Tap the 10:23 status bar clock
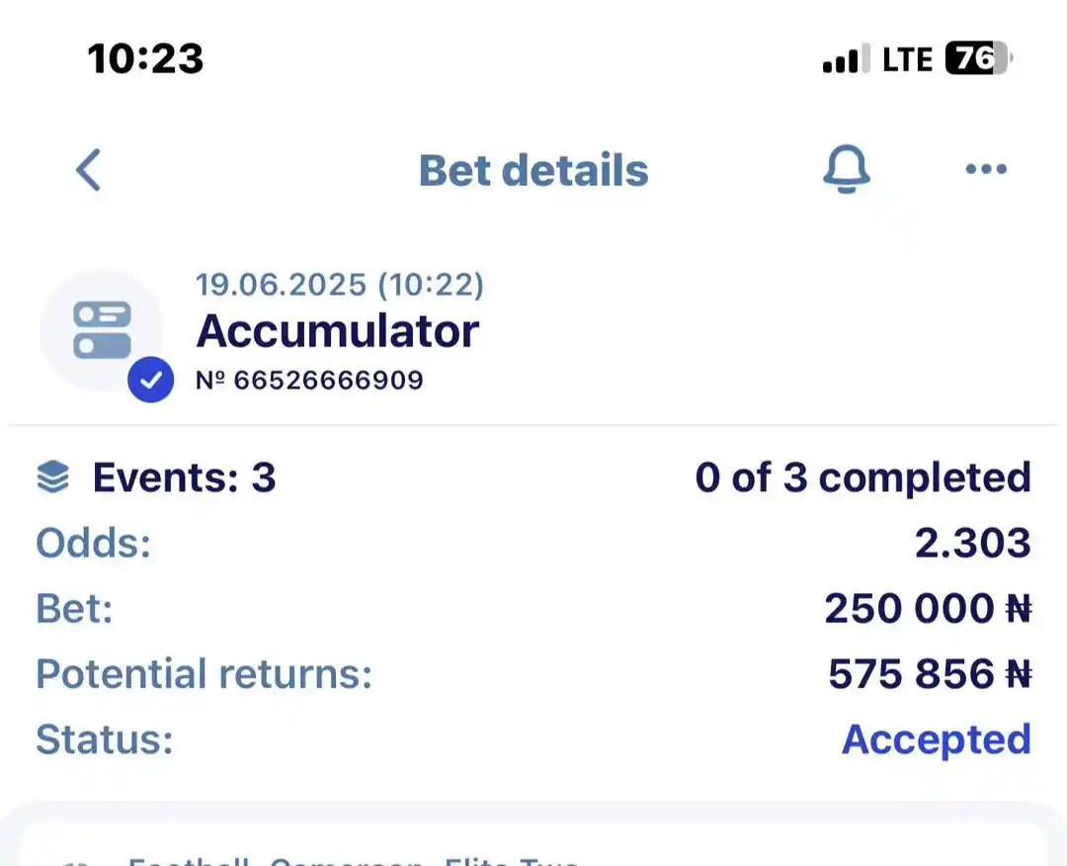The height and width of the screenshot is (866, 1067). click(145, 58)
